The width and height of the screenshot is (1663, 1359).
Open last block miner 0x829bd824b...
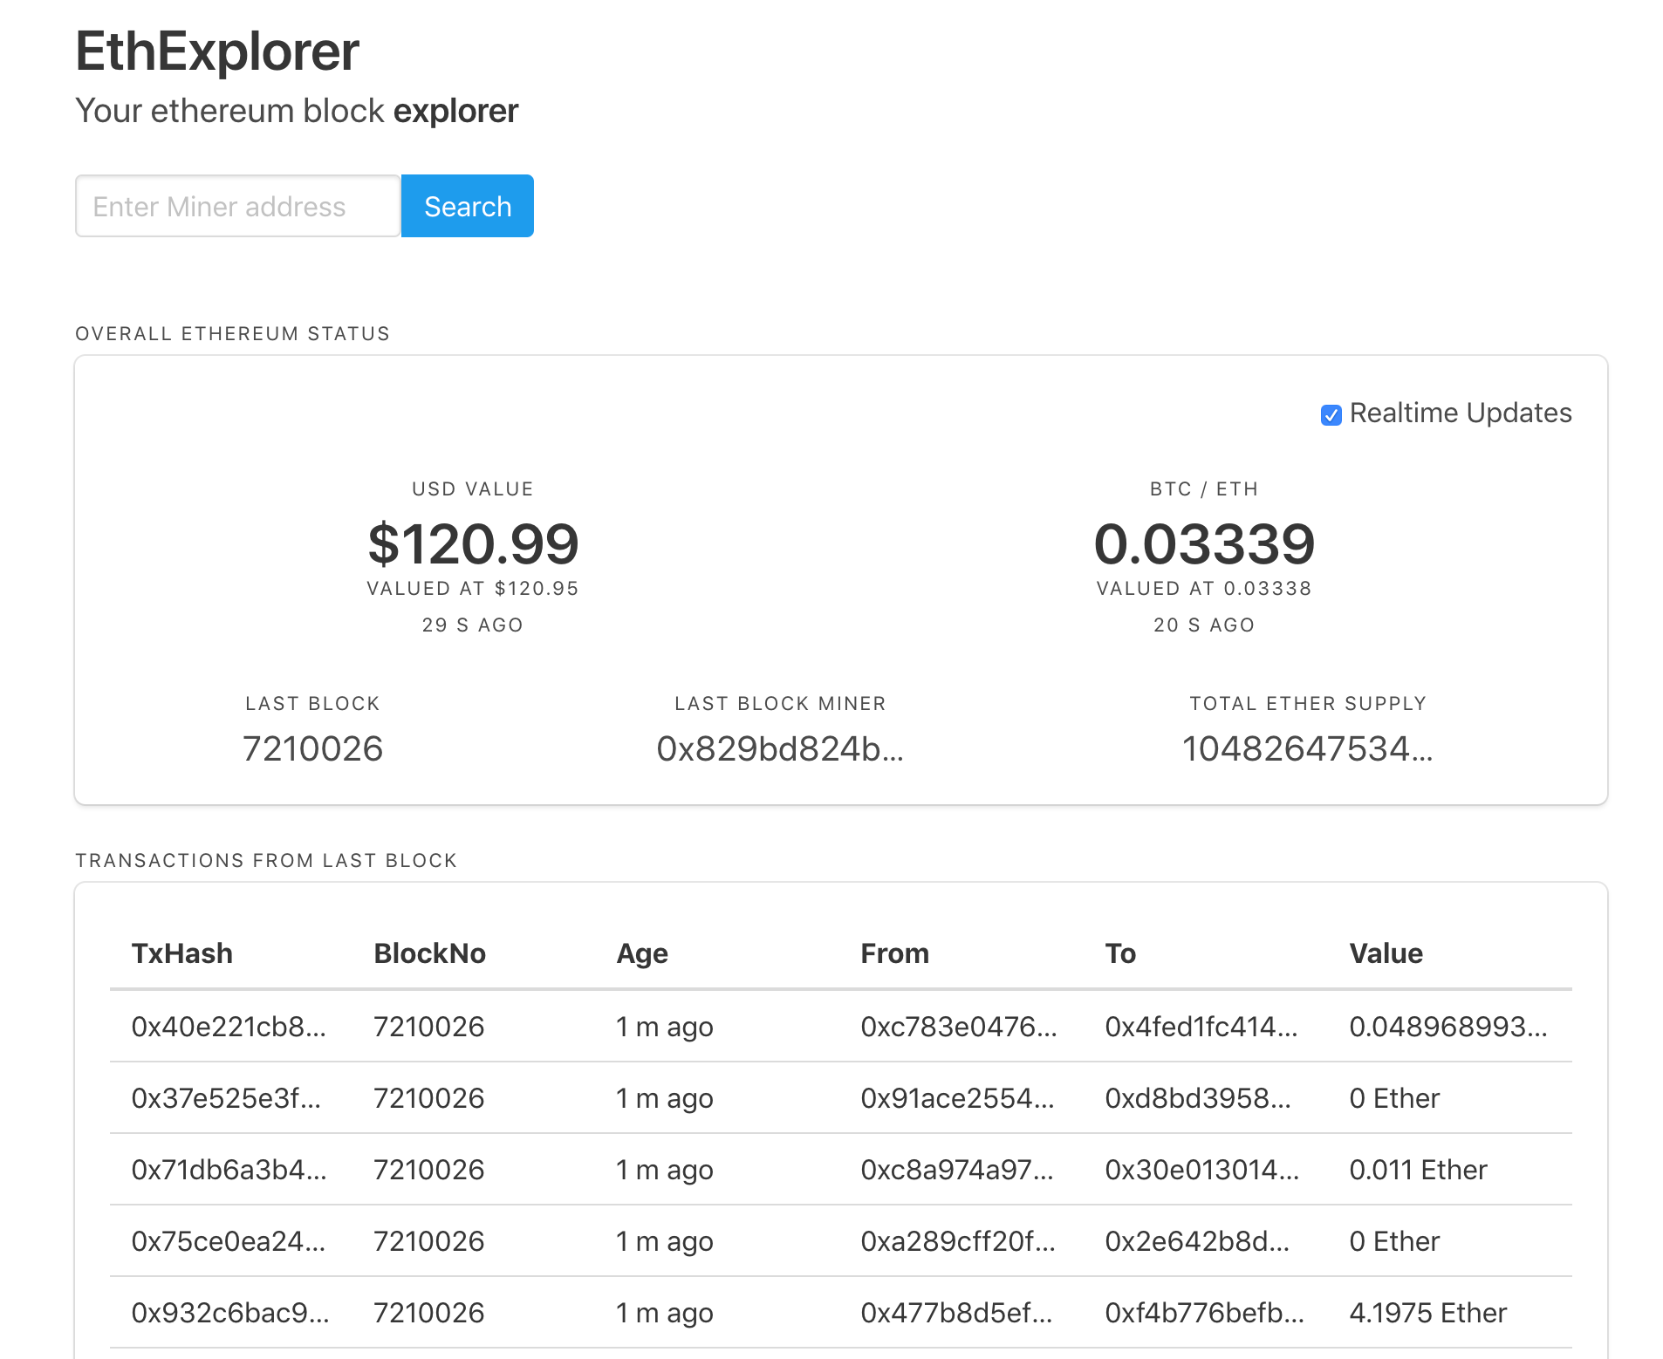[780, 748]
